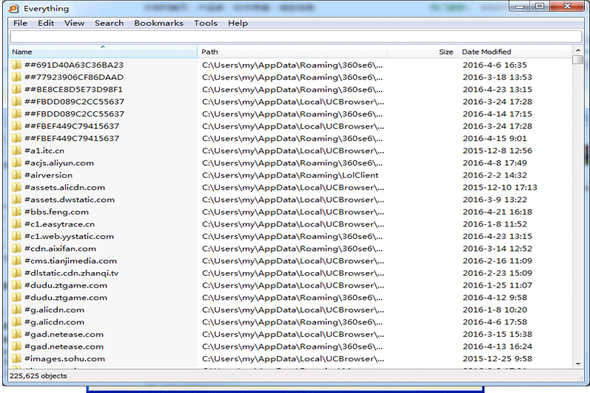The height and width of the screenshot is (393, 590).
Task: Click date 2015-12-10 17:13
Action: point(500,187)
